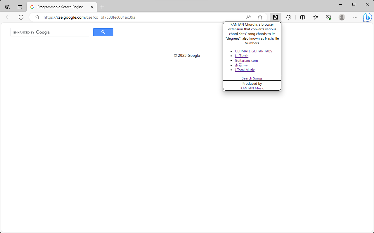Click the KANTAN Chord extension icon
Image resolution: width=374 pixels, height=233 pixels.
coord(275,17)
